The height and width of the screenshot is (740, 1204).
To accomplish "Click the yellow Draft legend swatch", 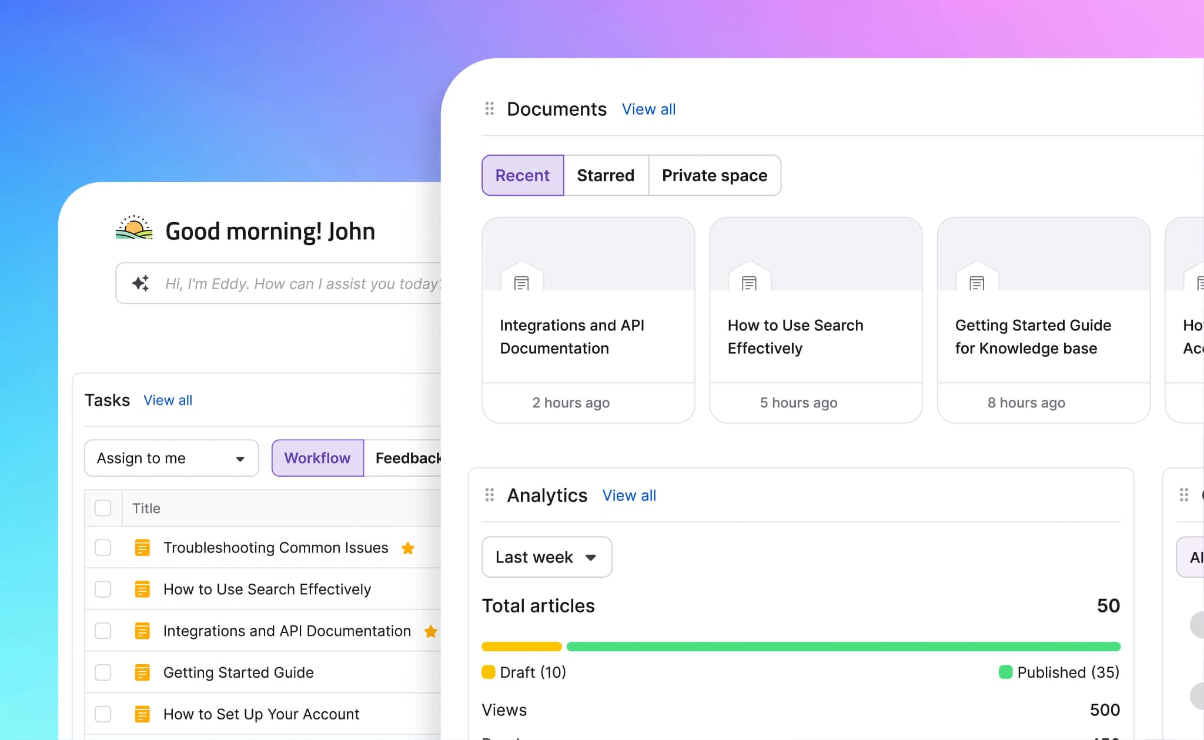I will [489, 672].
